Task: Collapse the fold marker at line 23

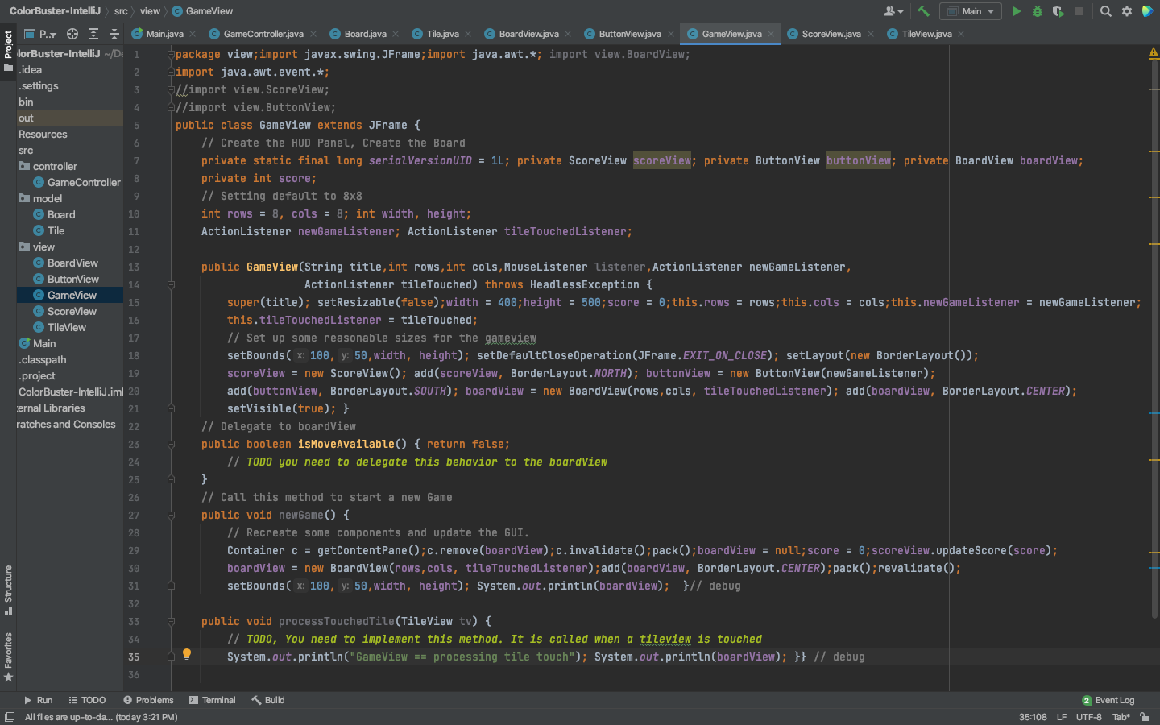Action: 171,444
